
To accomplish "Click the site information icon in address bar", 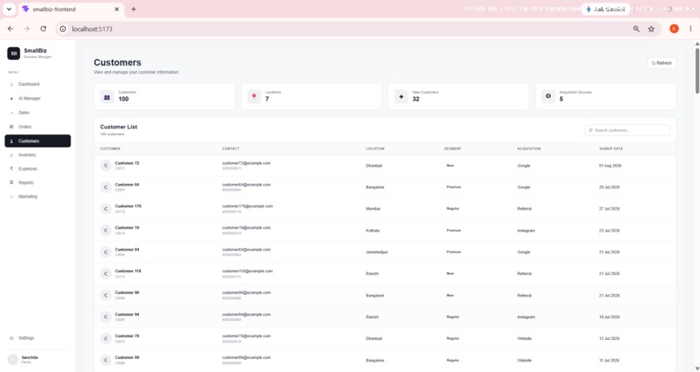I will pos(63,29).
